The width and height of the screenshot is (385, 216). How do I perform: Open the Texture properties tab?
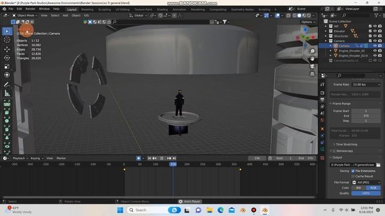click(322, 158)
